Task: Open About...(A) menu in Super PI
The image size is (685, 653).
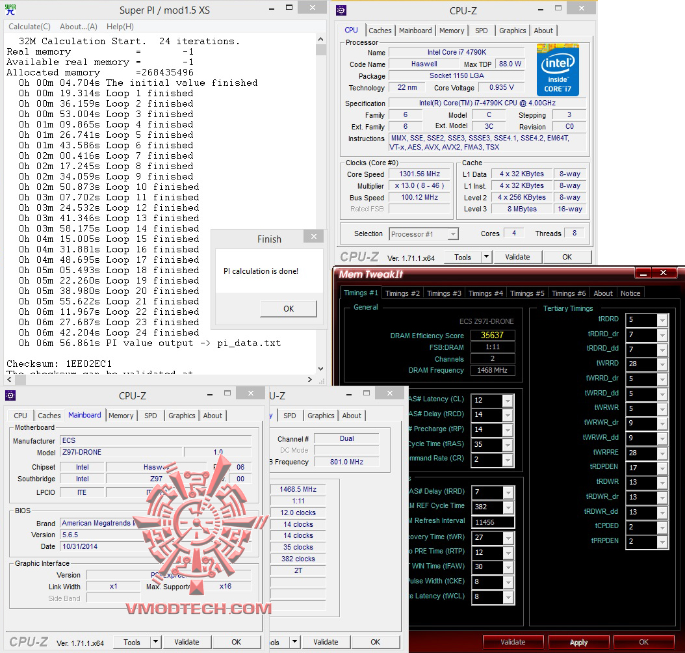Action: point(79,27)
